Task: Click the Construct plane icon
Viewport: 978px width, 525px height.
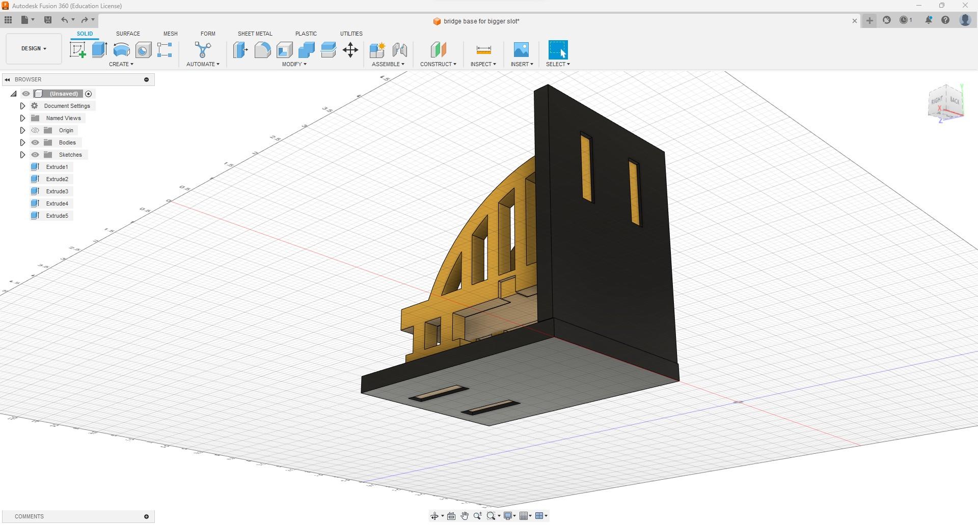Action: click(x=438, y=50)
